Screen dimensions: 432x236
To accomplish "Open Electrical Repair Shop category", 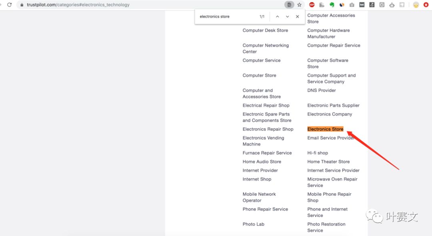I will pos(266,105).
